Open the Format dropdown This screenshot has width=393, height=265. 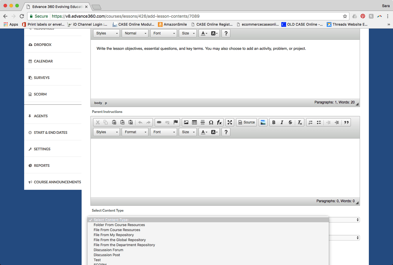pyautogui.click(x=135, y=132)
